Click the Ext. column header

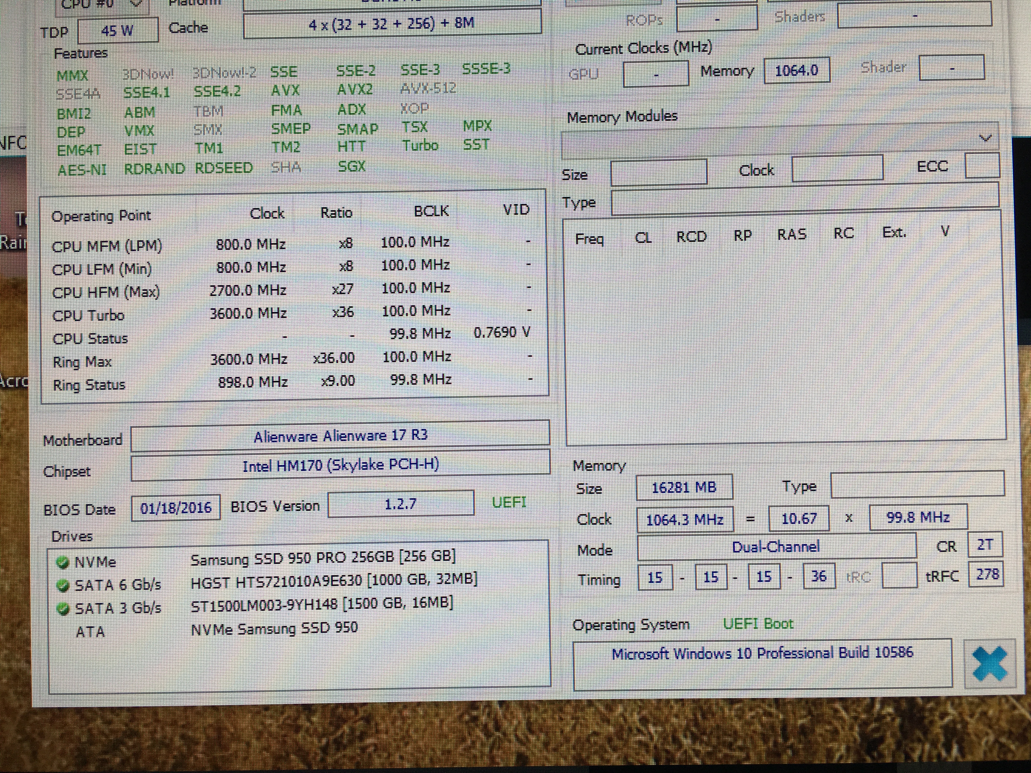point(894,232)
